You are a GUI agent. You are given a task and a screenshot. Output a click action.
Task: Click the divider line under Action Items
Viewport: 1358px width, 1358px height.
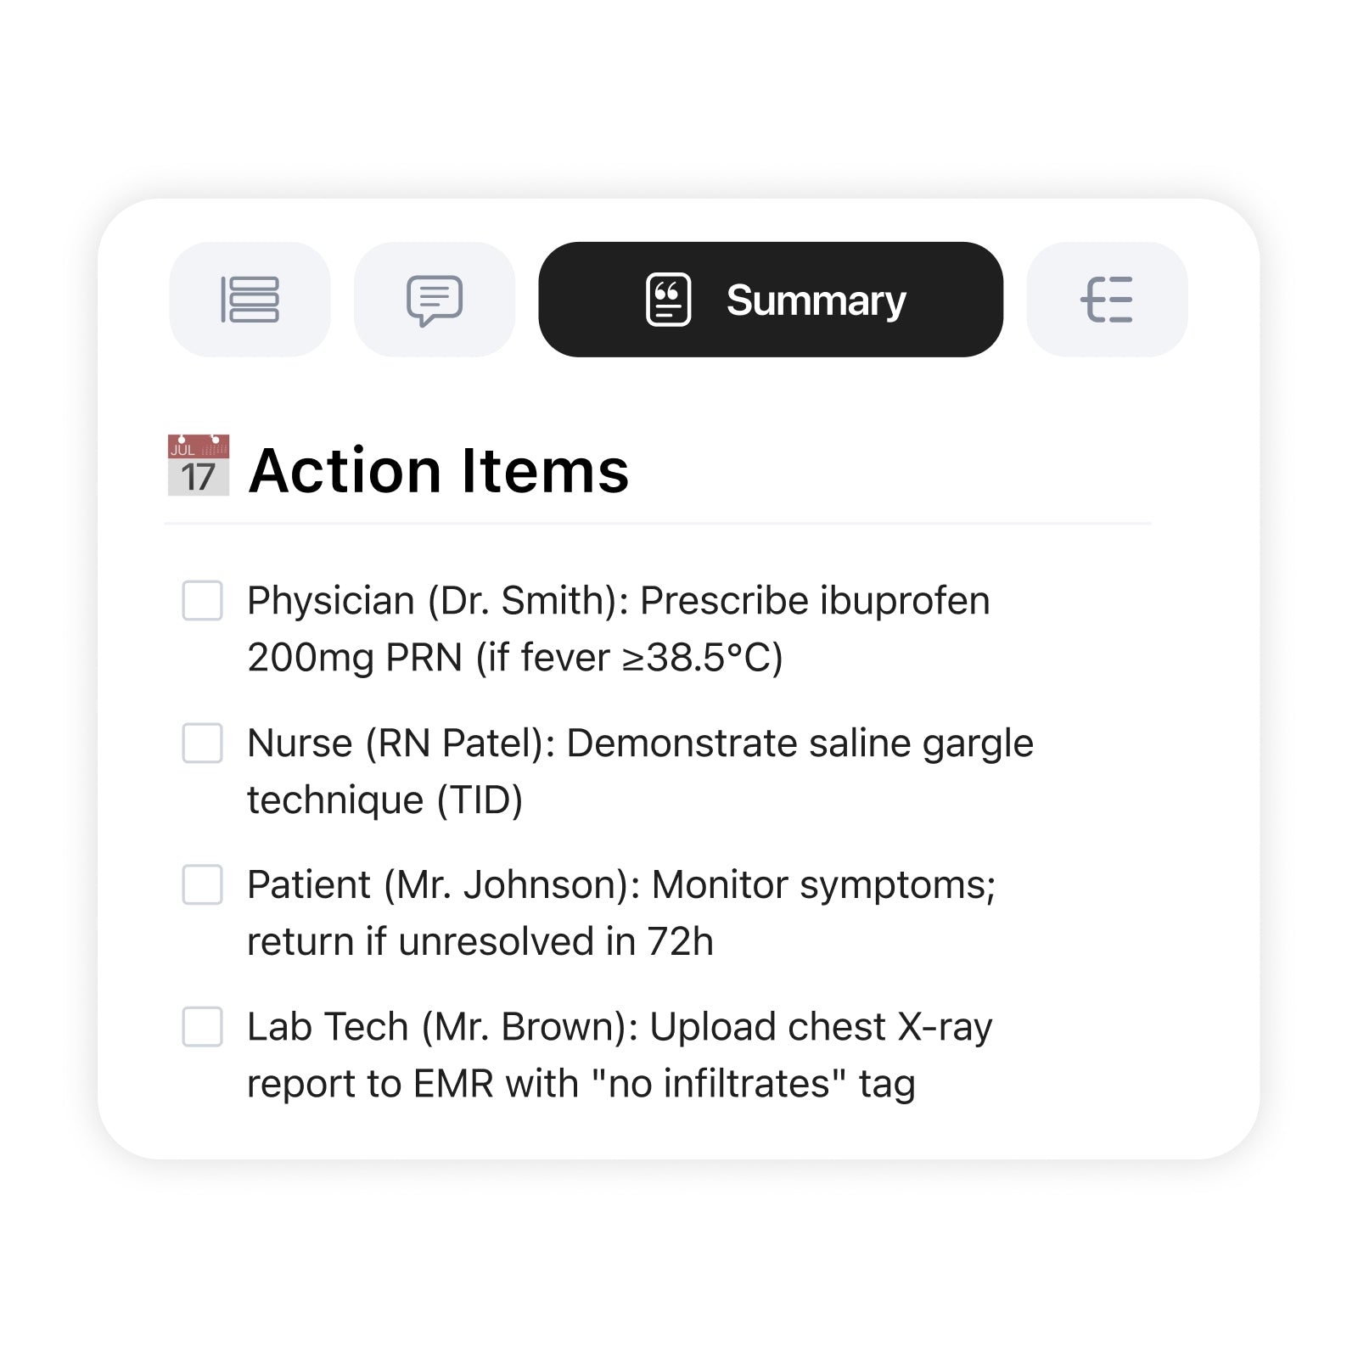(658, 524)
